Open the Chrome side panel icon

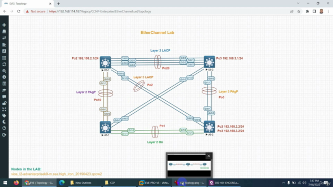(x=314, y=11)
